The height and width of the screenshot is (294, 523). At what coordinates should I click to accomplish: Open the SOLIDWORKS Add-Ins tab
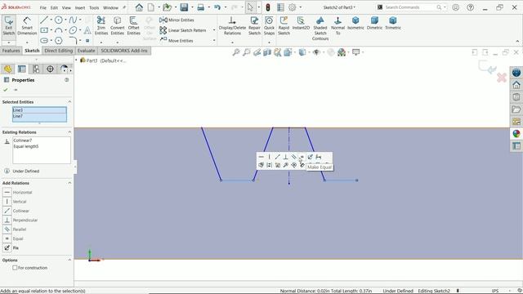(x=124, y=51)
